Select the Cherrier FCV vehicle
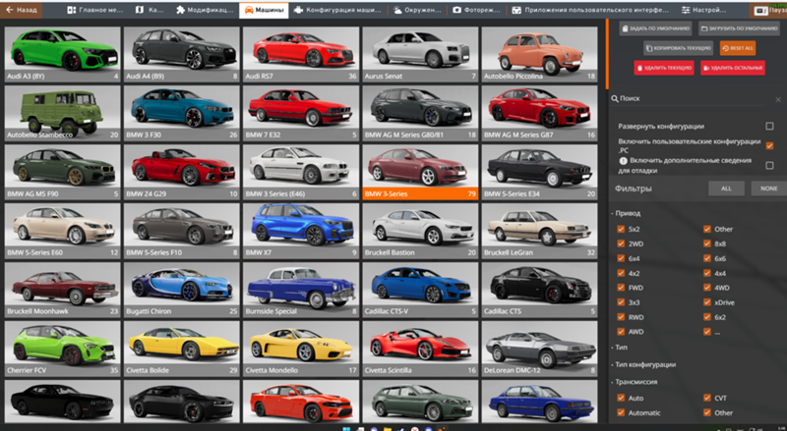The height and width of the screenshot is (431, 787). tap(62, 349)
